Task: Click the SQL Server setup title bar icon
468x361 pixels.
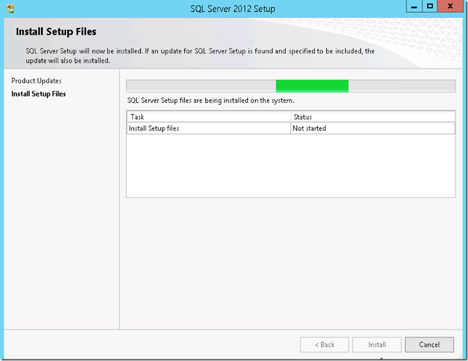Action: pos(10,9)
